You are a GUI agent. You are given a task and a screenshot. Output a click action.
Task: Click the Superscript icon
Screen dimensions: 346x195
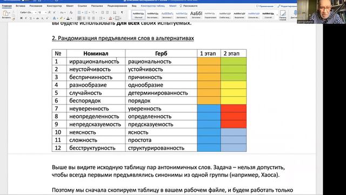47,18
